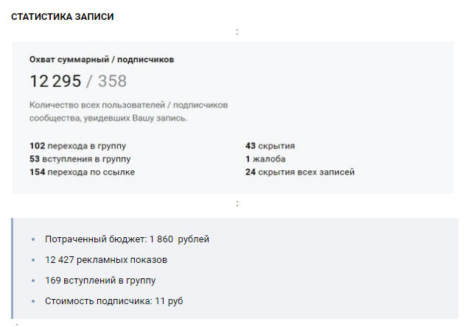Click the 43 скрытия stat
465x327 pixels.
click(270, 146)
